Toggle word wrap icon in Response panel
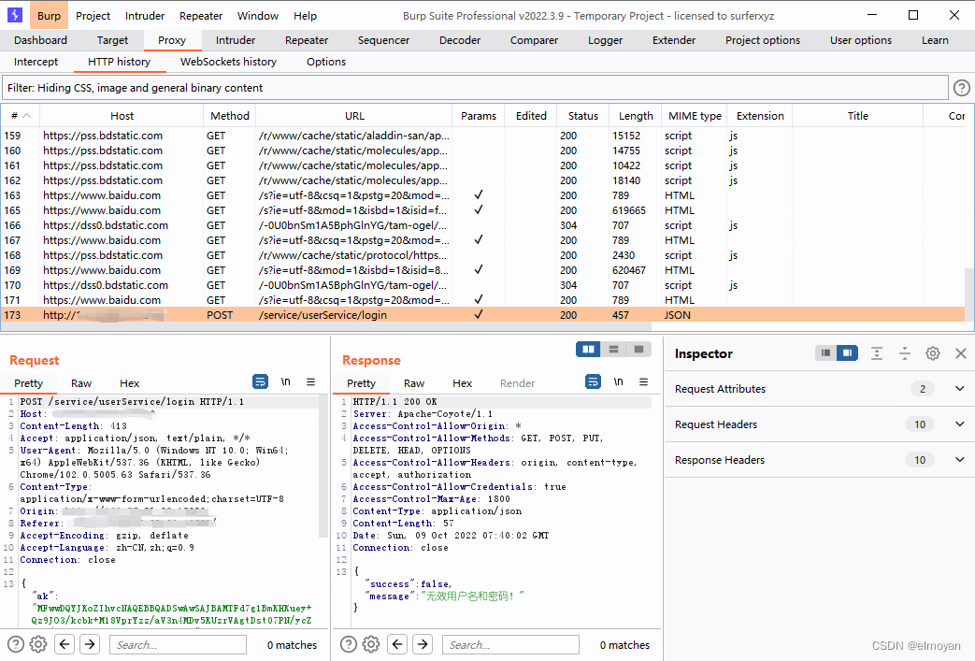Viewport: 975px width, 661px height. 594,381
